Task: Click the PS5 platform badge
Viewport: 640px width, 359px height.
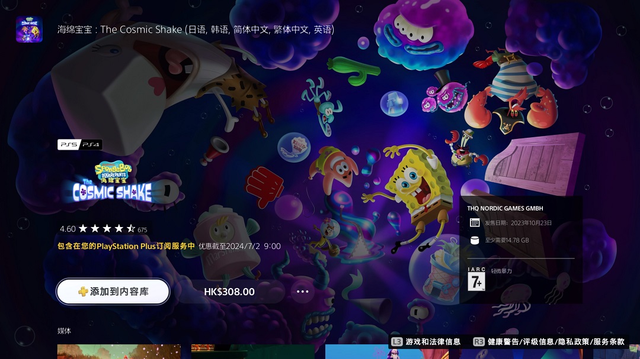Action: 69,144
